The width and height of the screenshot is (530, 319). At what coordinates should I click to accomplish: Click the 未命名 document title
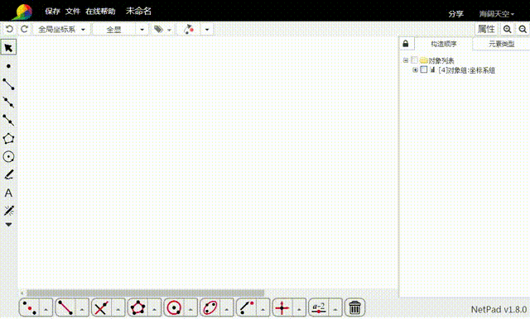(138, 11)
